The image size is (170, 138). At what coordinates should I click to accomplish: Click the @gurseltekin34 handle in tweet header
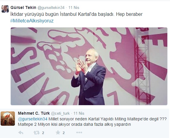[51, 7]
